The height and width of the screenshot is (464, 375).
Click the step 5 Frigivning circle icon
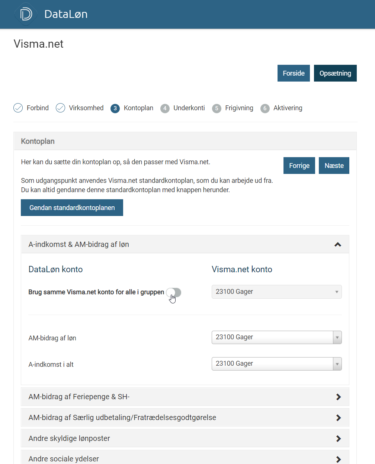[217, 108]
